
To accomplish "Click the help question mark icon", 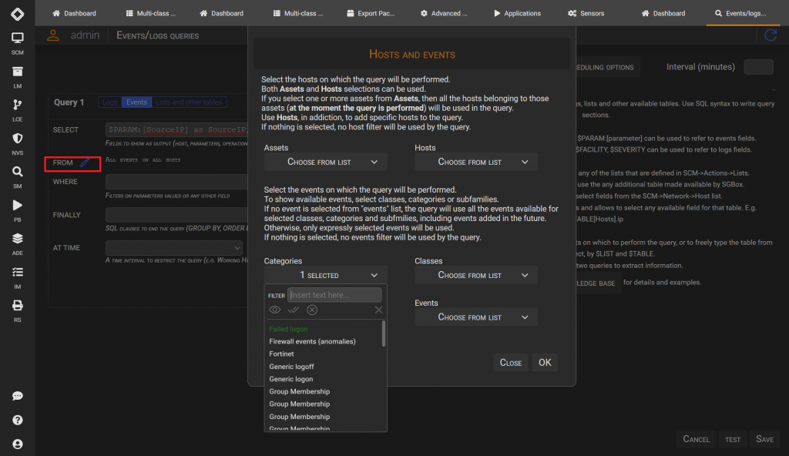I will point(17,421).
